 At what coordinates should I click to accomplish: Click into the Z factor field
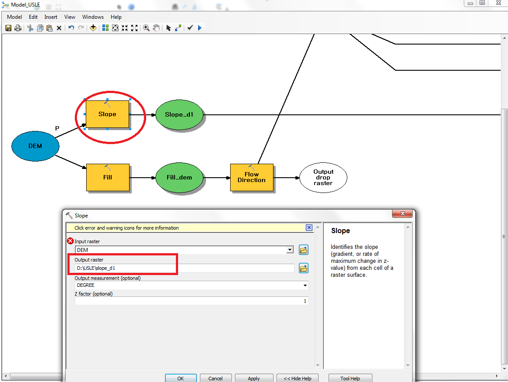click(192, 301)
